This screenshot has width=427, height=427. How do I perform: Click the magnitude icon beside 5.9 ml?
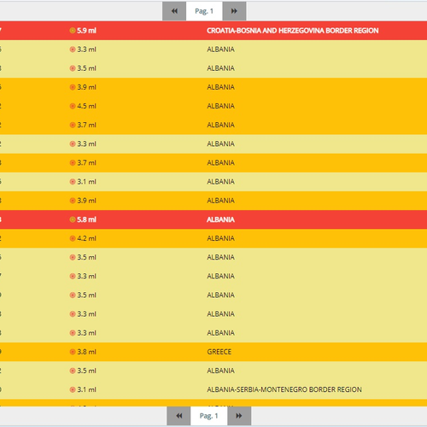point(73,31)
